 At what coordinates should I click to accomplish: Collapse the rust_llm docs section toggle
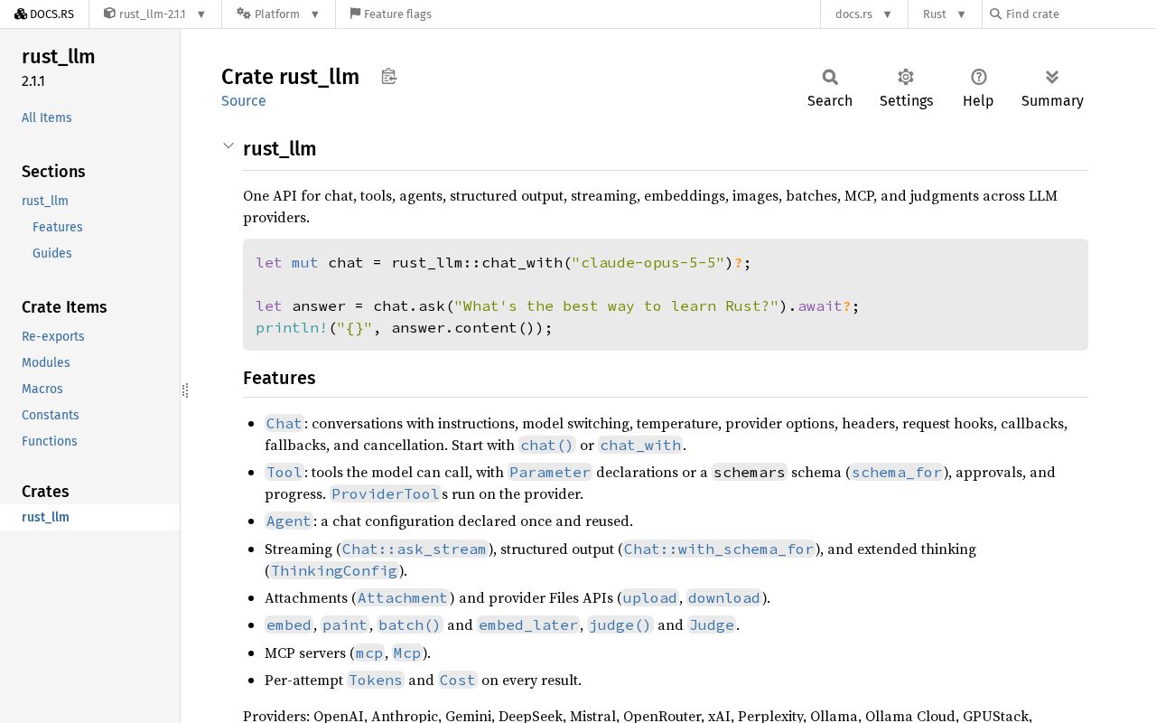click(228, 146)
